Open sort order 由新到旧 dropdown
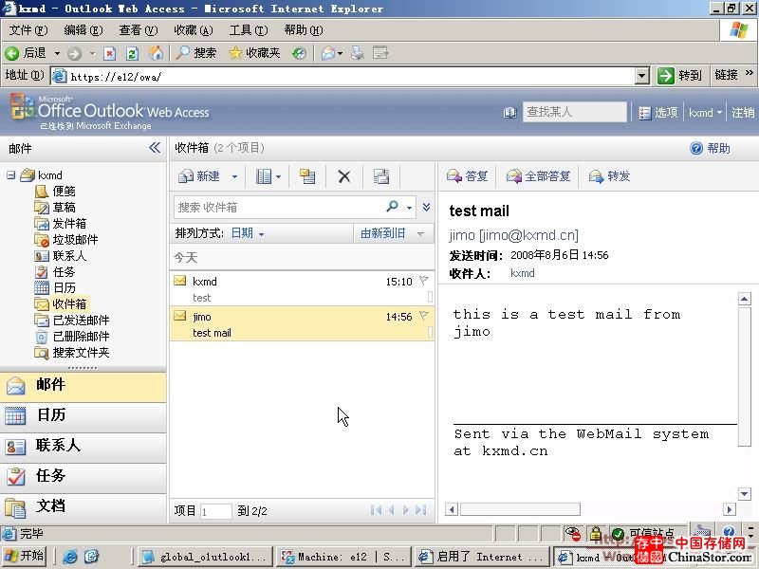759x569 pixels. pyautogui.click(x=393, y=233)
